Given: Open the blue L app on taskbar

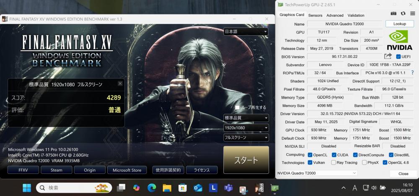Looking at the screenshot, I should click(213, 188).
